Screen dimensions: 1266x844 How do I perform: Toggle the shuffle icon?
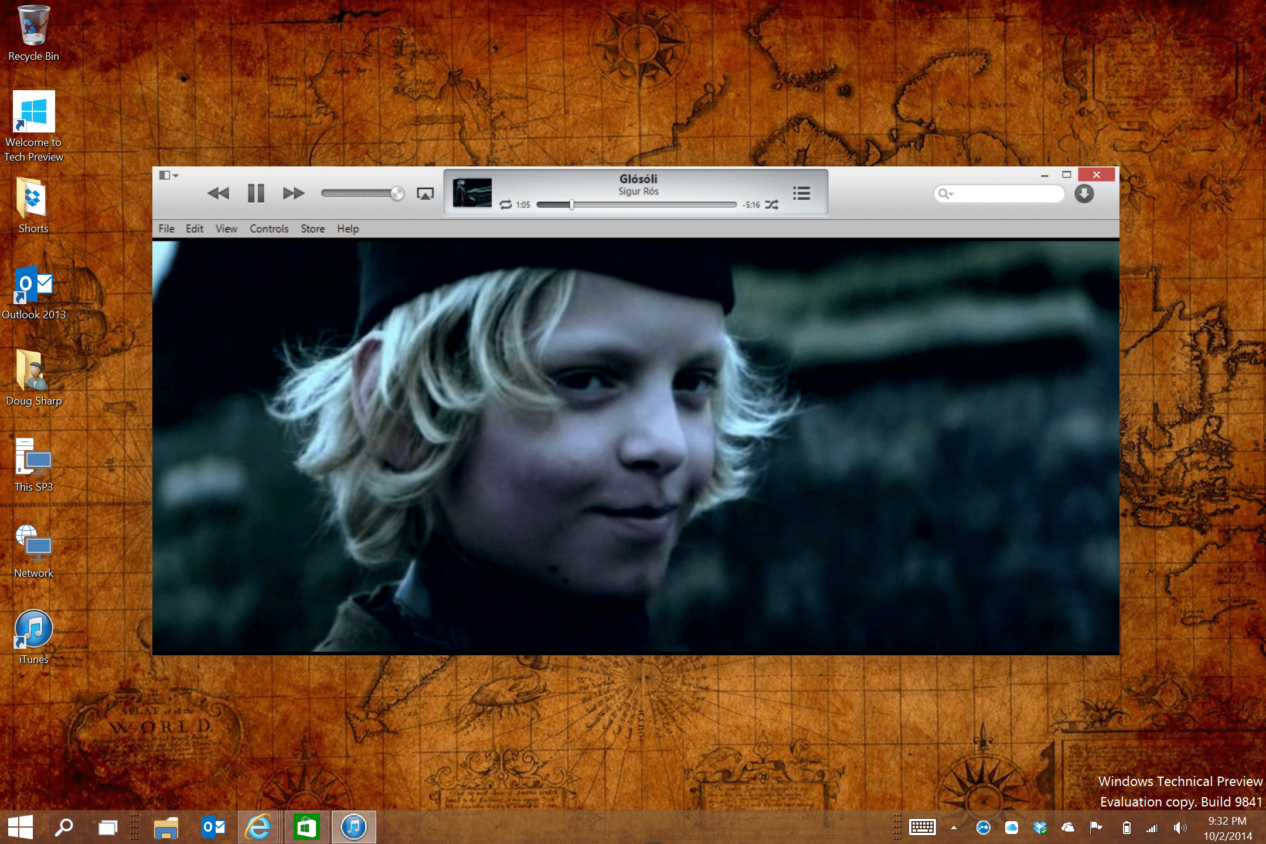[x=771, y=205]
